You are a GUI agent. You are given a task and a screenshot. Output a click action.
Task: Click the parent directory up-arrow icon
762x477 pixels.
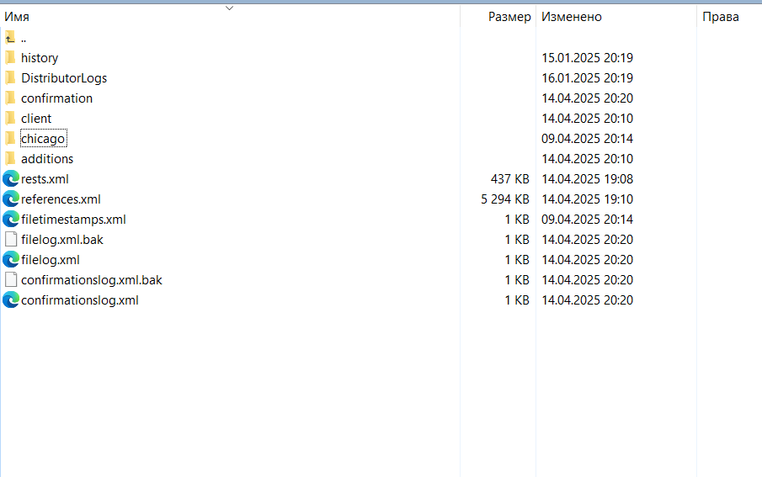pyautogui.click(x=10, y=37)
